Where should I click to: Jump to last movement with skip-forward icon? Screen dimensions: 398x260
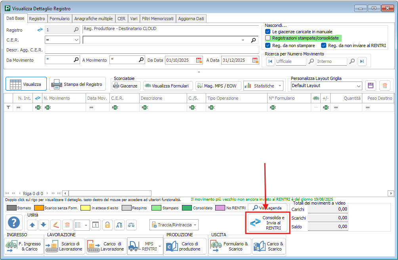[x=362, y=61]
